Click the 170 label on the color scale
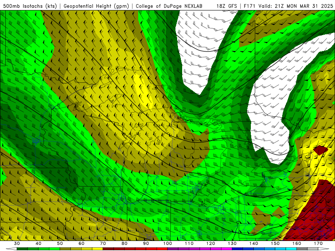Image resolution: width=335 pixels, height=251 pixels. [318, 243]
